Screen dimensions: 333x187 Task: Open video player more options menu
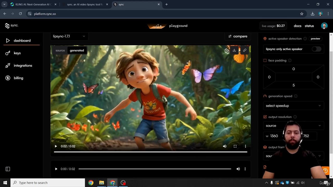(245, 146)
